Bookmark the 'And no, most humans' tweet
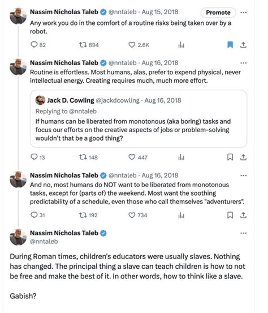Image resolution: width=268 pixels, height=313 pixels. (x=230, y=215)
